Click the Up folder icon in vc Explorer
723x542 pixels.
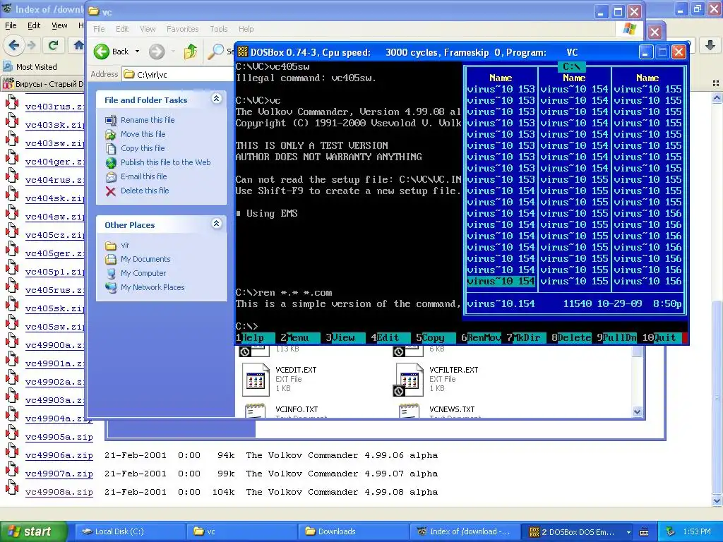click(191, 51)
